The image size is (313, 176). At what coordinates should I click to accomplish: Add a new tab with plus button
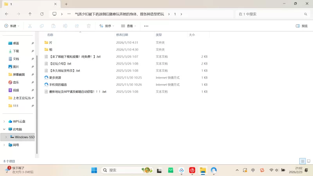click(66, 4)
